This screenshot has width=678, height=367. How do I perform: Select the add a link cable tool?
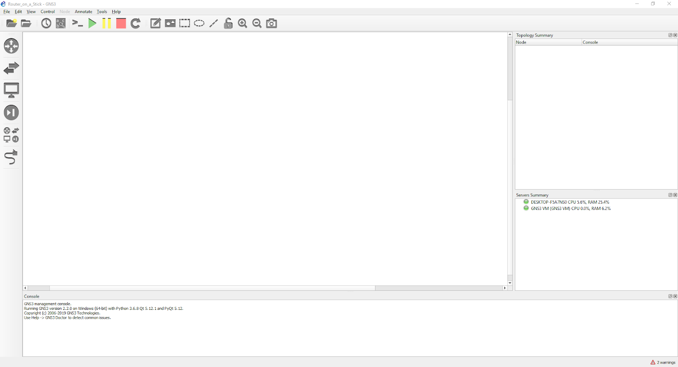point(11,157)
